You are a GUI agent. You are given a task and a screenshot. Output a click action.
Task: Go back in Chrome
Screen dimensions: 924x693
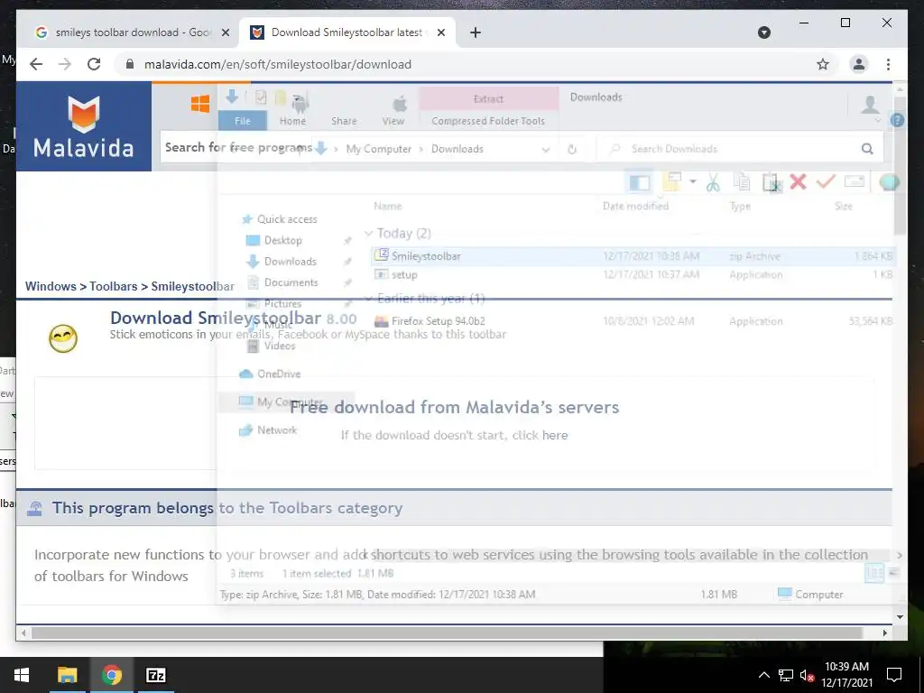(x=36, y=64)
